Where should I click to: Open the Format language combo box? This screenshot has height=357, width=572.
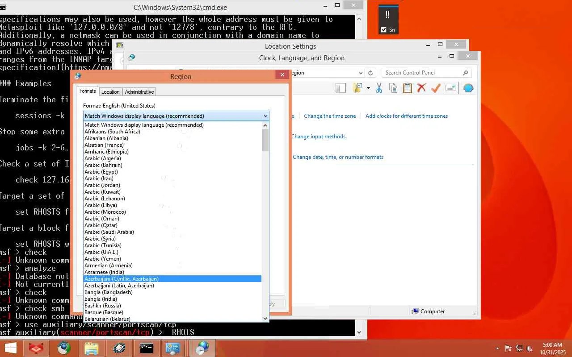pos(176,116)
